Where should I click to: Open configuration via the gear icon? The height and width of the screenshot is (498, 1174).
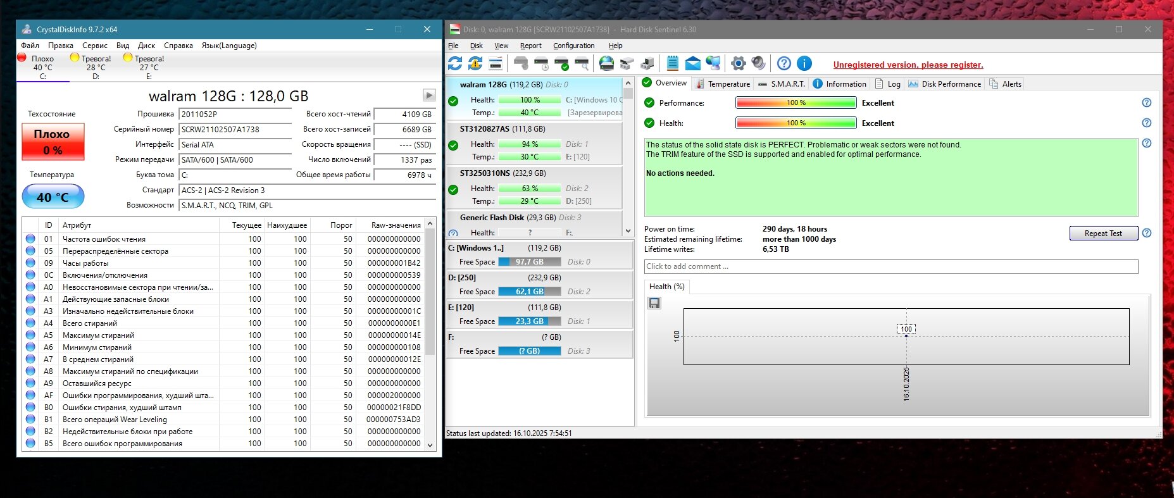(x=738, y=63)
